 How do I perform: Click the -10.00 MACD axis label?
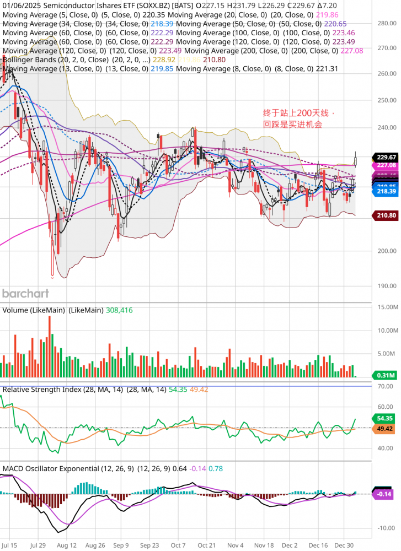pyautogui.click(x=386, y=528)
